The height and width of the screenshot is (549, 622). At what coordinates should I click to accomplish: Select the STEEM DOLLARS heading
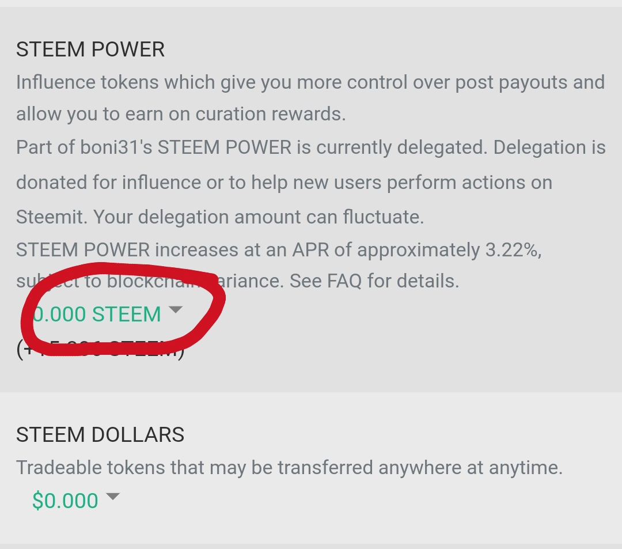point(100,434)
